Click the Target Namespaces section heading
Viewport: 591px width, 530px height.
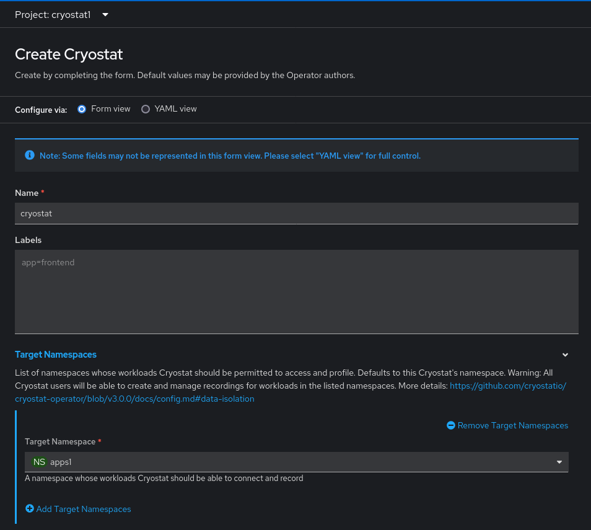tap(56, 355)
